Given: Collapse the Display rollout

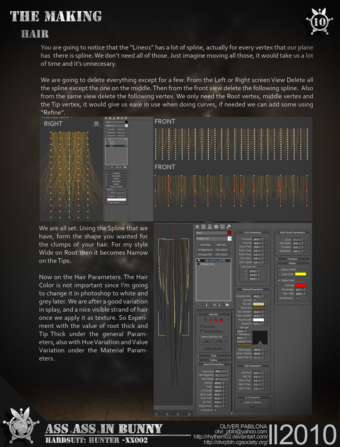Looking at the screenshot, I should tap(292, 263).
